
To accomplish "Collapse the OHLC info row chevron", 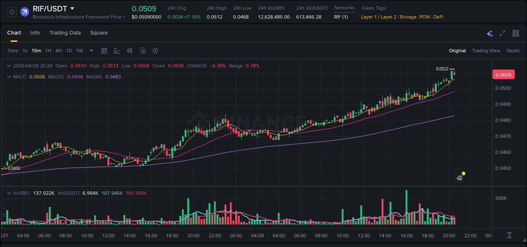I will coord(9,66).
